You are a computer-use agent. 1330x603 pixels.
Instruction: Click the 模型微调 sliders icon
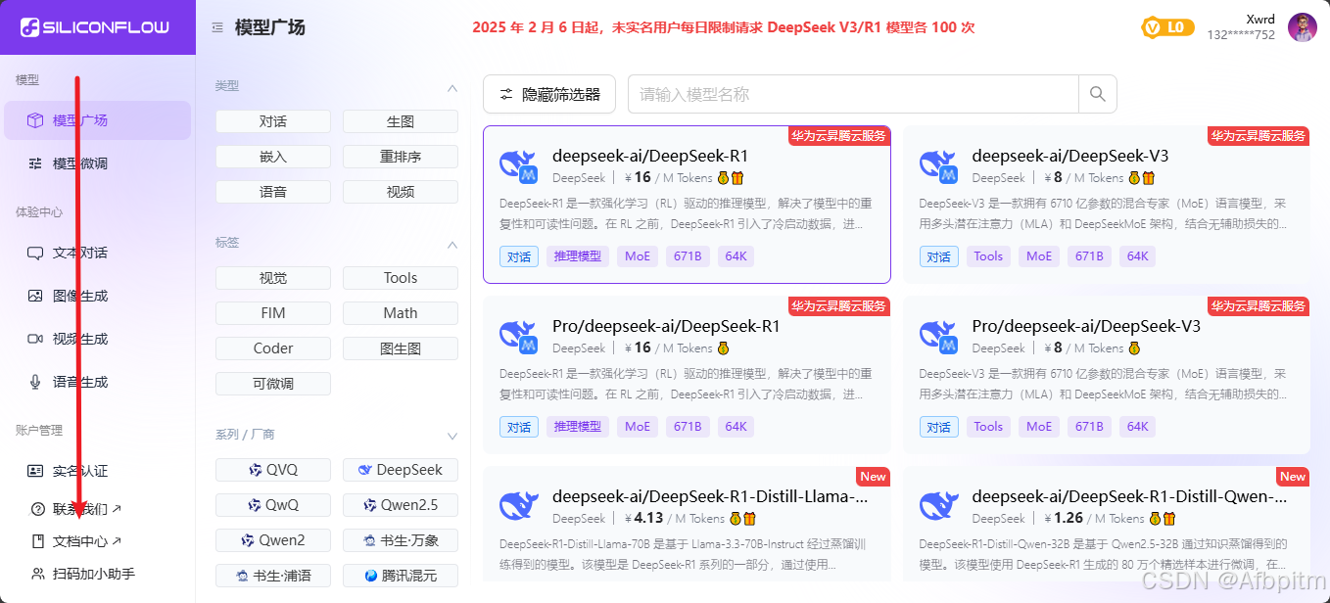[35, 163]
